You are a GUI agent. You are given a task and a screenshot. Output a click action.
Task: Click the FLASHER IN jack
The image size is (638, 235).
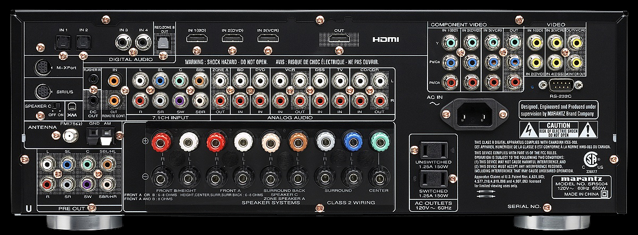click(x=94, y=79)
